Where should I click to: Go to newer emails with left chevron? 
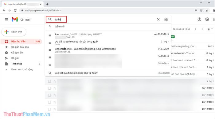[x=195, y=29]
